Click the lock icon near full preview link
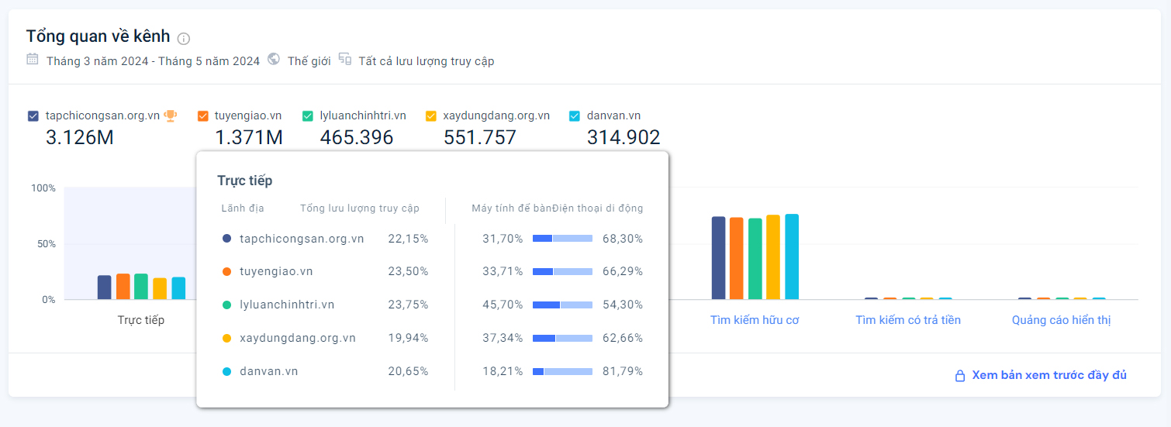Viewport: 1171px width, 427px height. (960, 376)
